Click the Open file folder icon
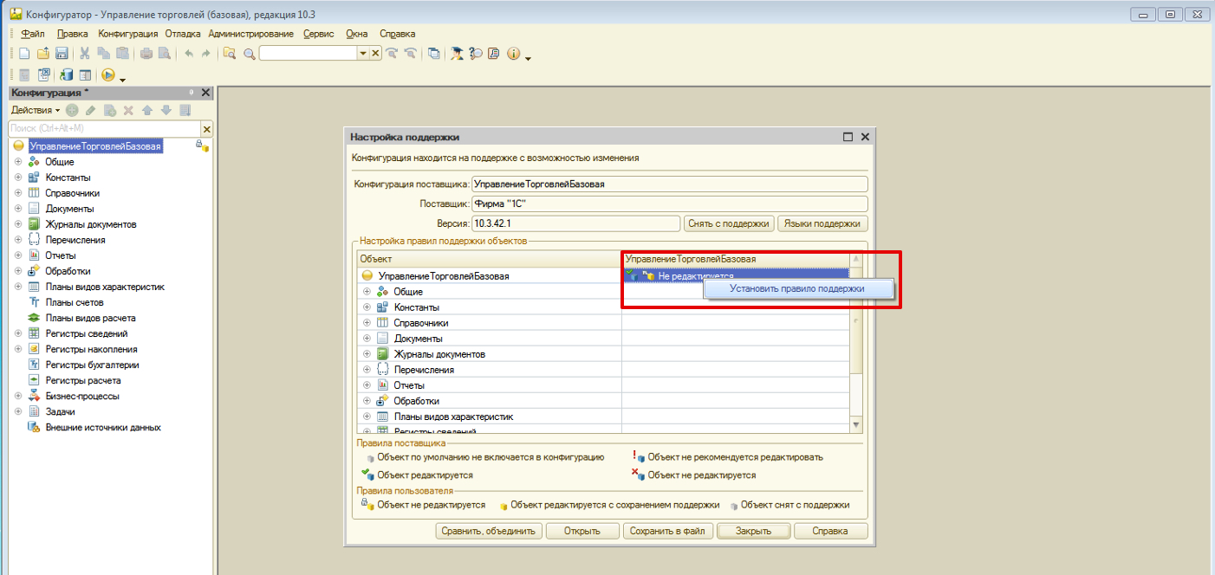The width and height of the screenshot is (1215, 575). coord(42,54)
